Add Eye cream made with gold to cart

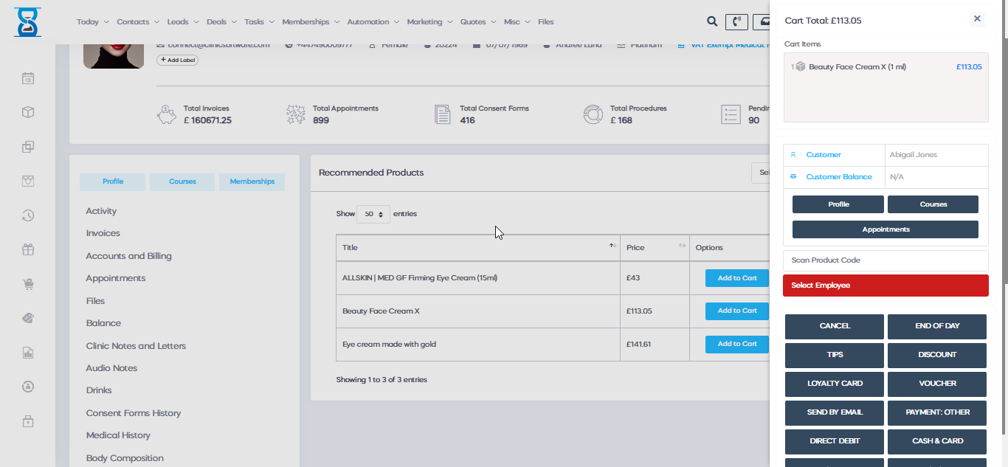[736, 344]
